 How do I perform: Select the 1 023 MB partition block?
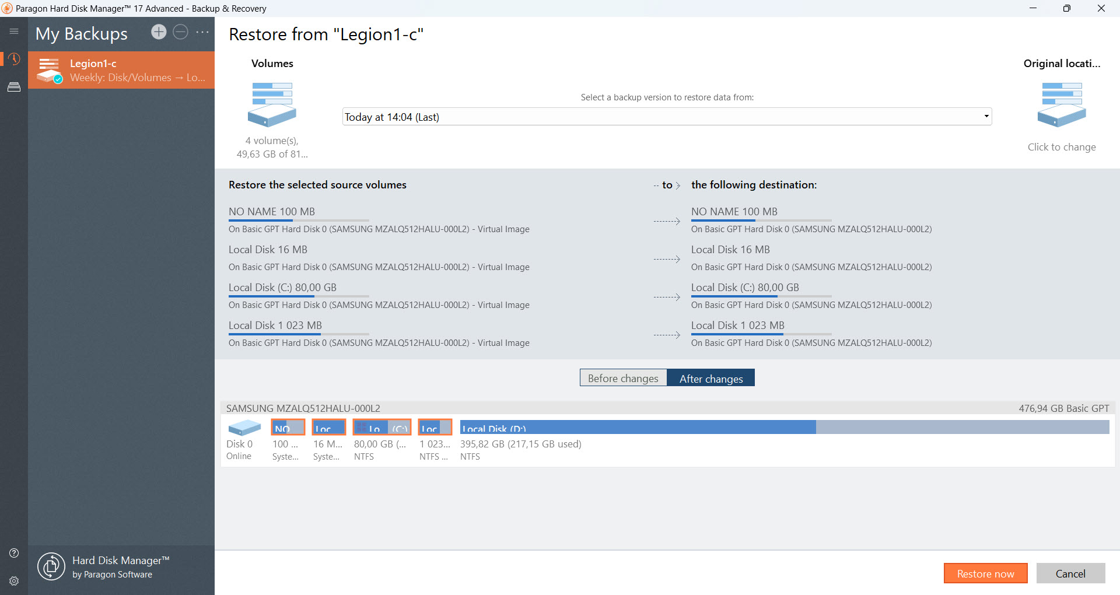[435, 428]
